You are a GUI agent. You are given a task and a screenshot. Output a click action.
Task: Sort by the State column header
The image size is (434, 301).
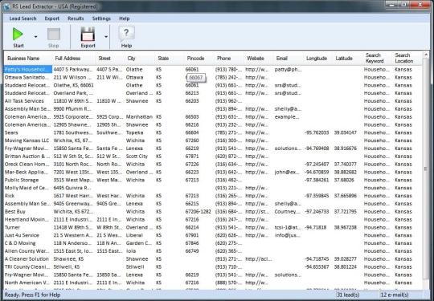[x=170, y=59]
